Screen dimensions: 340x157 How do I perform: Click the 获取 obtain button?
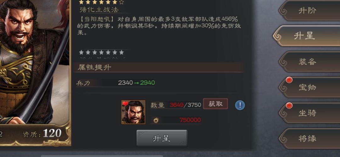tap(215, 104)
